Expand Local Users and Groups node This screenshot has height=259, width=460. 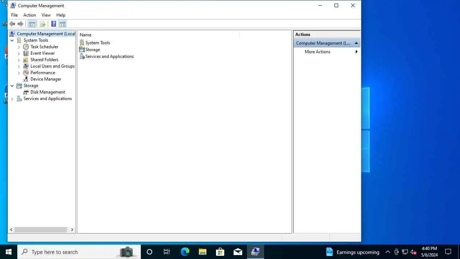(x=19, y=66)
